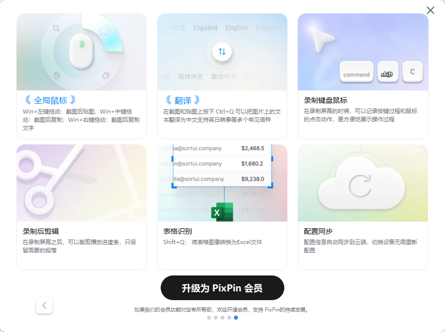Open the 配置同步 cloud card image
This screenshot has width=445, height=332.
point(363,183)
